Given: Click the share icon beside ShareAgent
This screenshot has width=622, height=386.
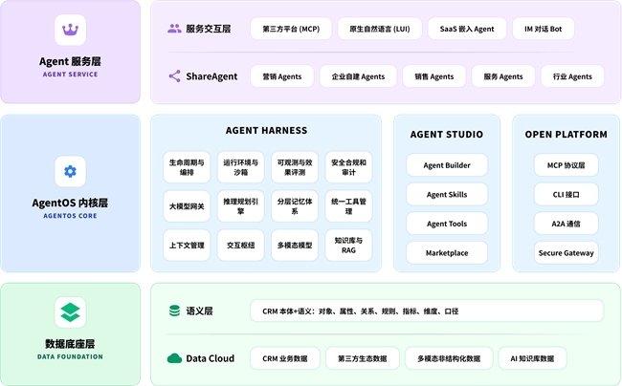Looking at the screenshot, I should point(174,76).
